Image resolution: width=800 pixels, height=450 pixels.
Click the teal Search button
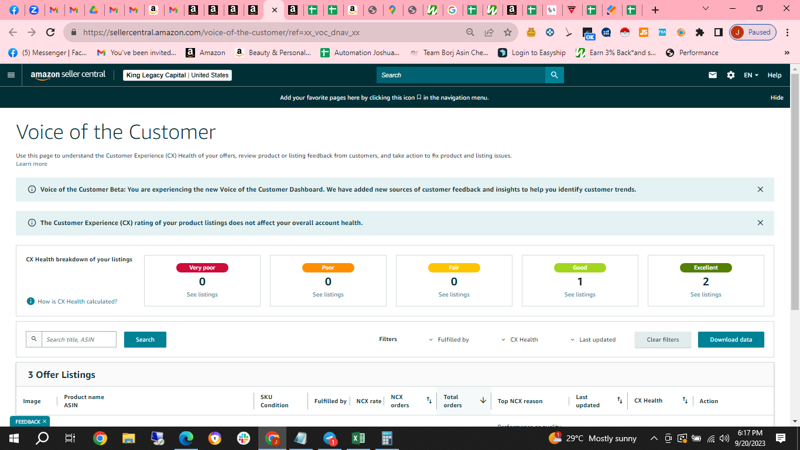145,339
